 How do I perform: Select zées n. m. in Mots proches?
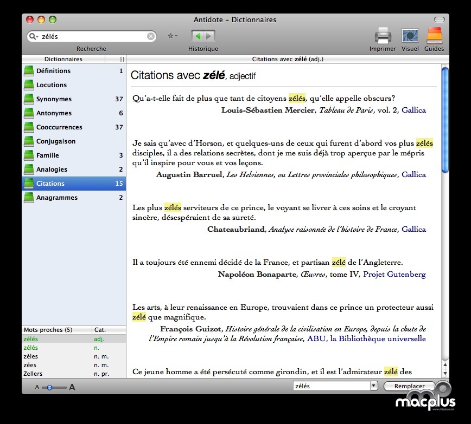tap(74, 365)
